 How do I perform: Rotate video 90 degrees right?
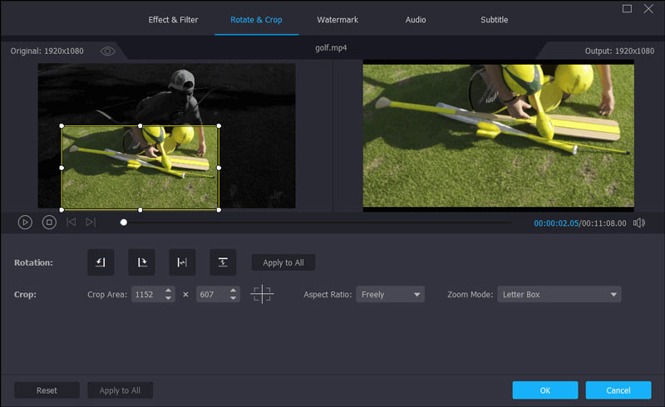[141, 262]
